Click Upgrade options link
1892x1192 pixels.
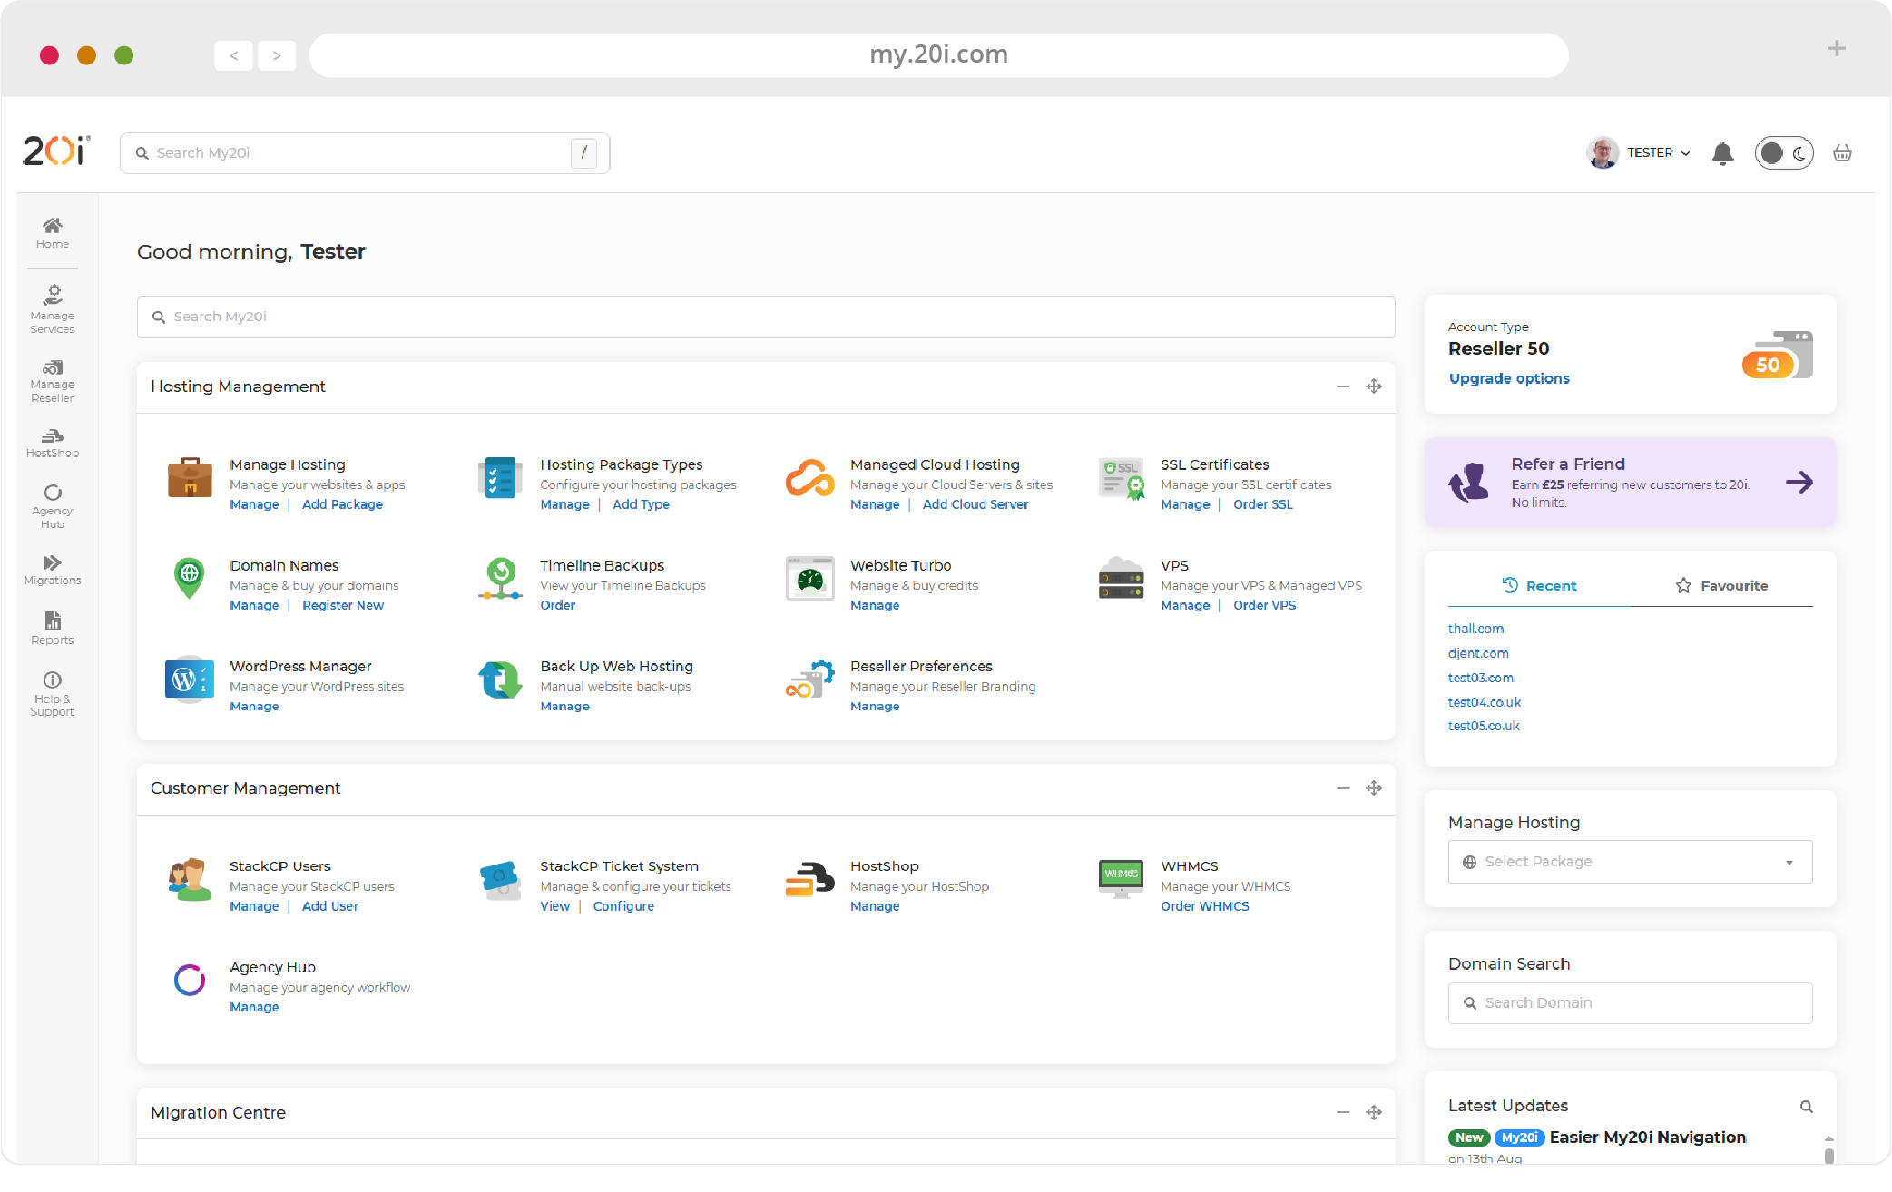[1509, 378]
